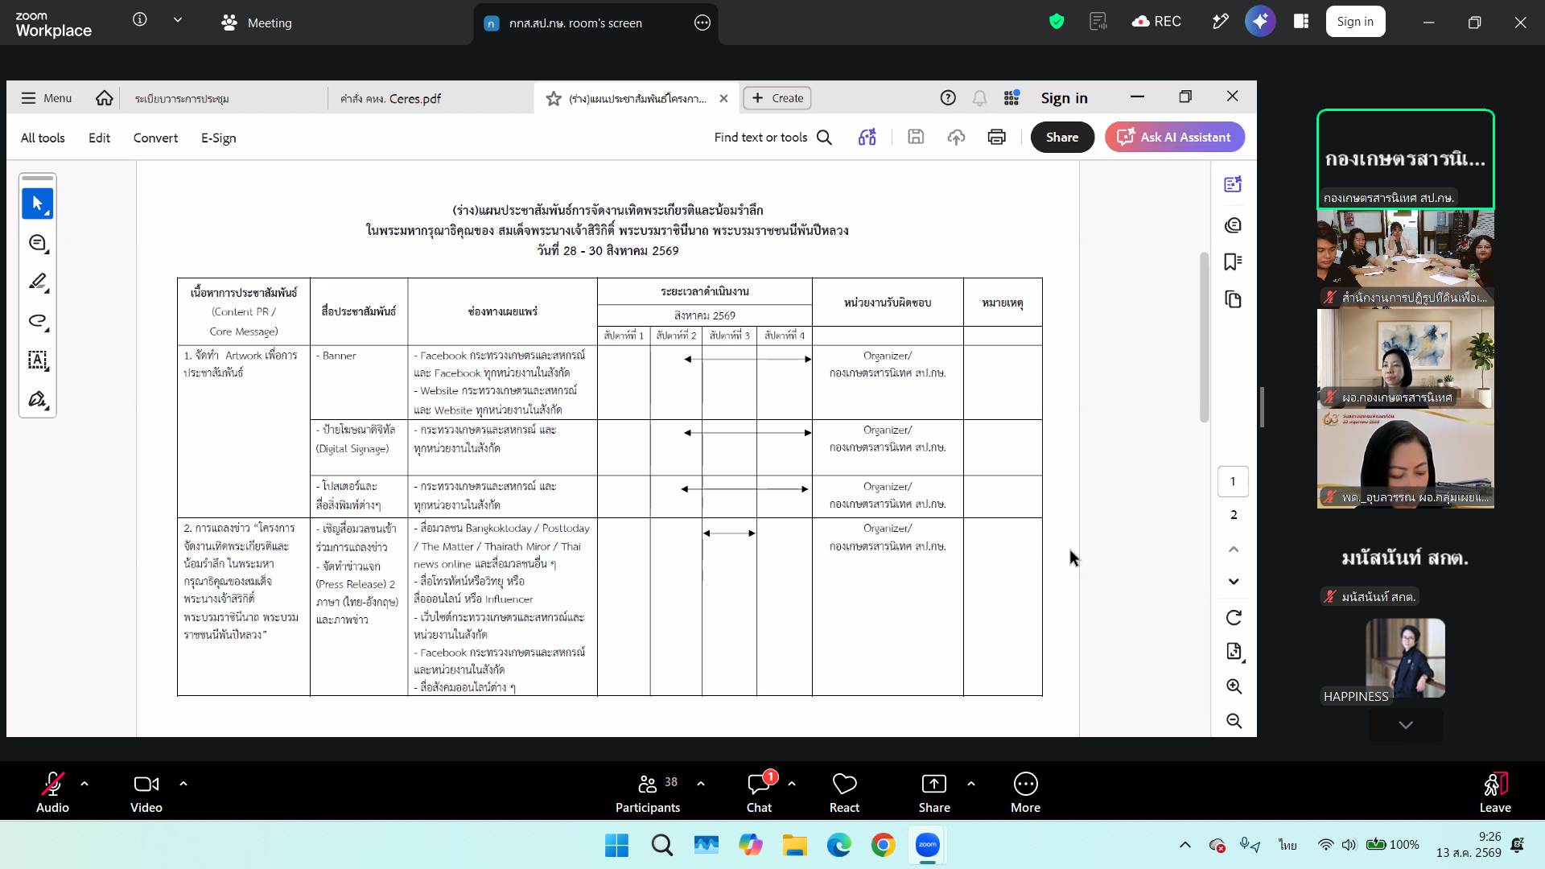The height and width of the screenshot is (869, 1545).
Task: Open the comments panel in right rail
Action: [x=1233, y=225]
